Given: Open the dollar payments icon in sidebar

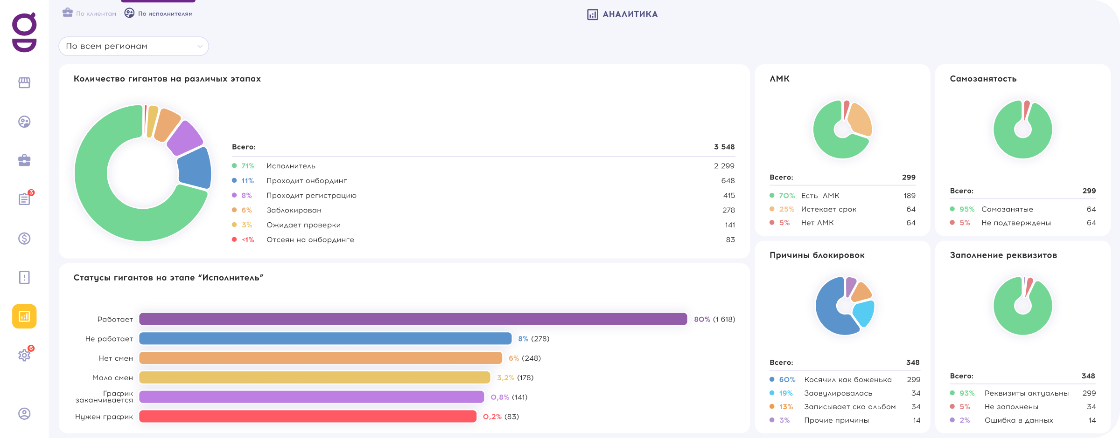Looking at the screenshot, I should pyautogui.click(x=24, y=239).
